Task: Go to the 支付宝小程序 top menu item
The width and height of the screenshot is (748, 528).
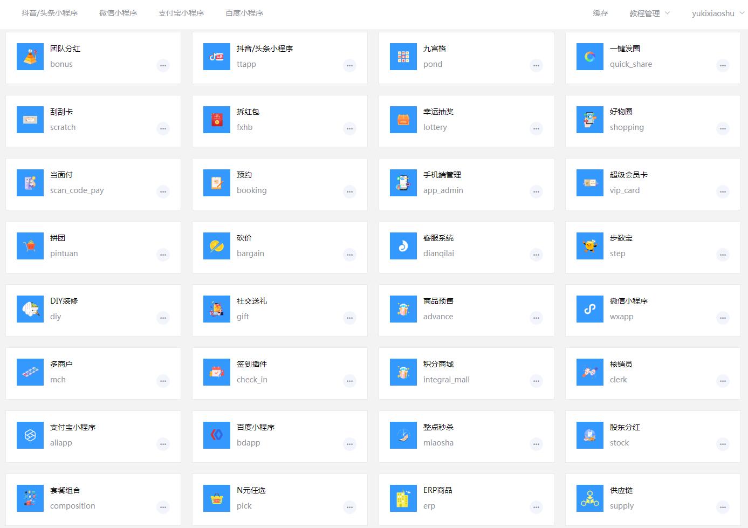Action: point(181,13)
